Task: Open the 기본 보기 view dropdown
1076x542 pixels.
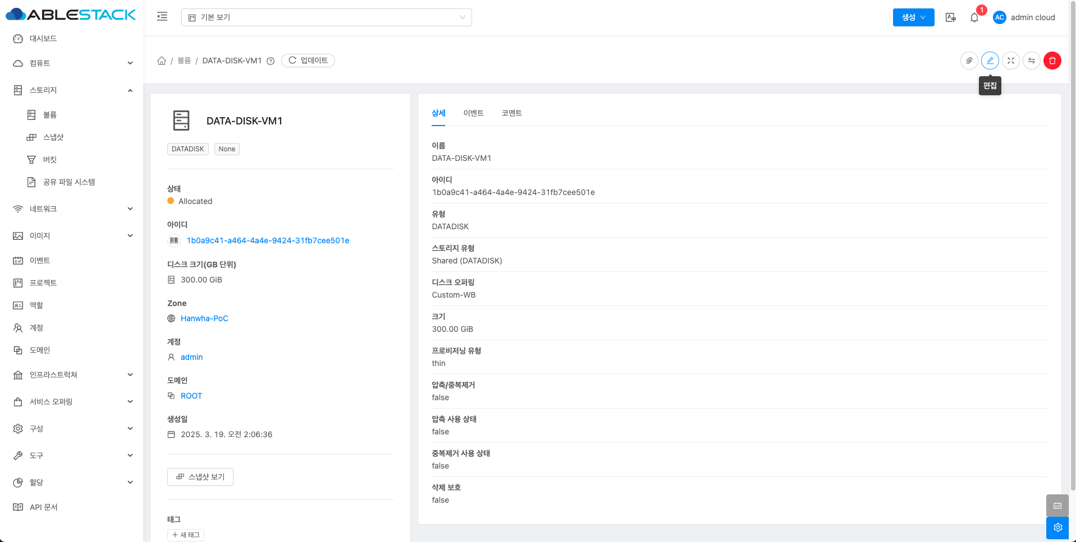Action: pyautogui.click(x=326, y=17)
